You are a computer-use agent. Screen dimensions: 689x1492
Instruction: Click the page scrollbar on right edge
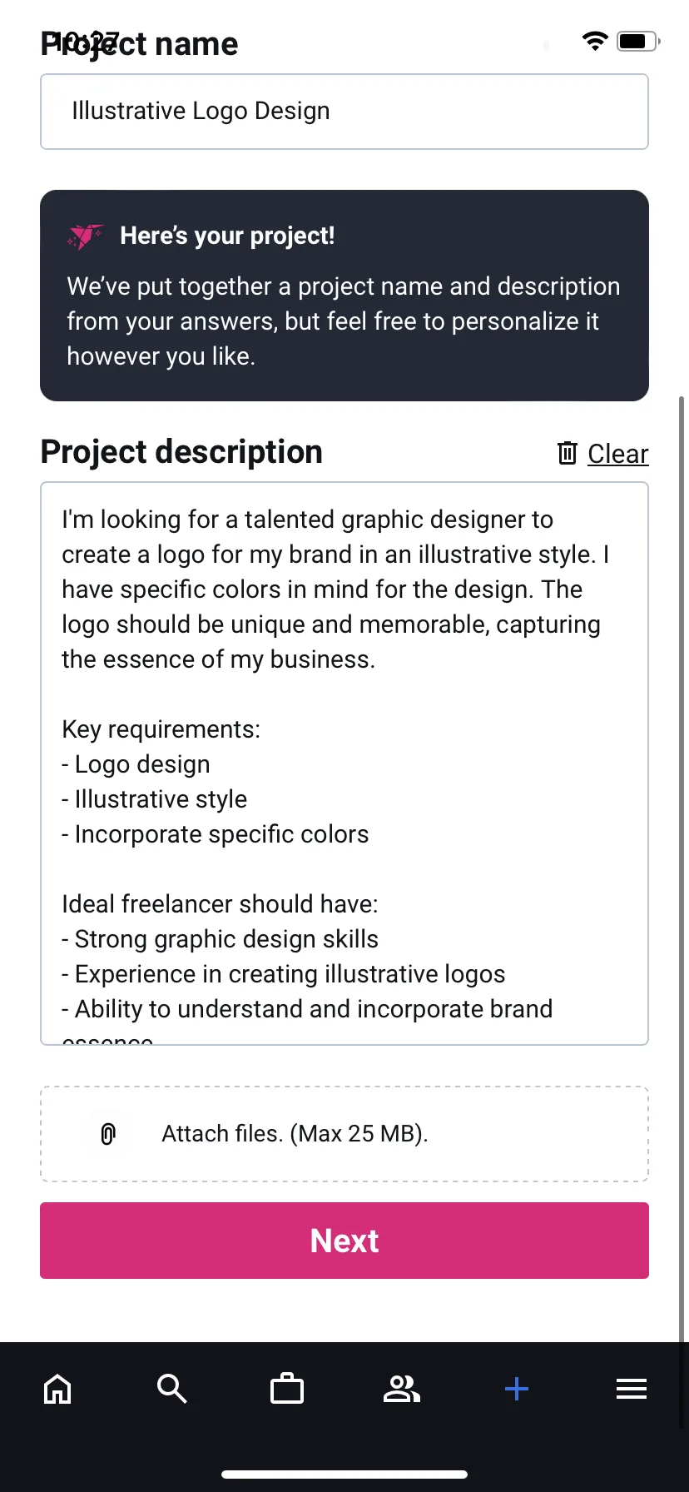[682, 866]
